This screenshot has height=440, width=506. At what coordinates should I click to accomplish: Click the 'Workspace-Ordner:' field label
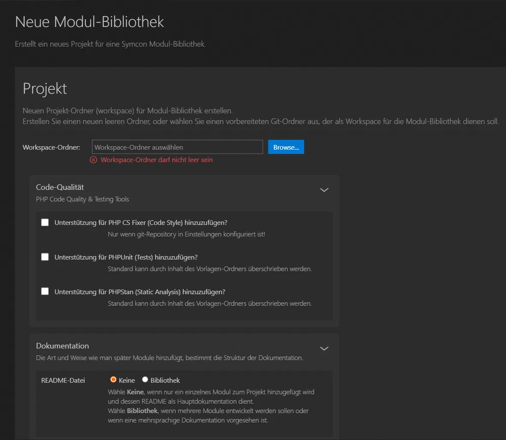[51, 148]
